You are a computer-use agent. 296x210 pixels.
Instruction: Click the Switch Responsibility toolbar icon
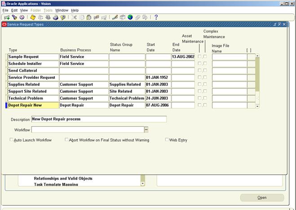point(48,17)
